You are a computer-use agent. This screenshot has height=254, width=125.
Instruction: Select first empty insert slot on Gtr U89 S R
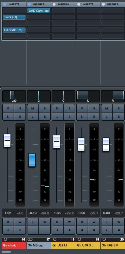[x=113, y=11]
